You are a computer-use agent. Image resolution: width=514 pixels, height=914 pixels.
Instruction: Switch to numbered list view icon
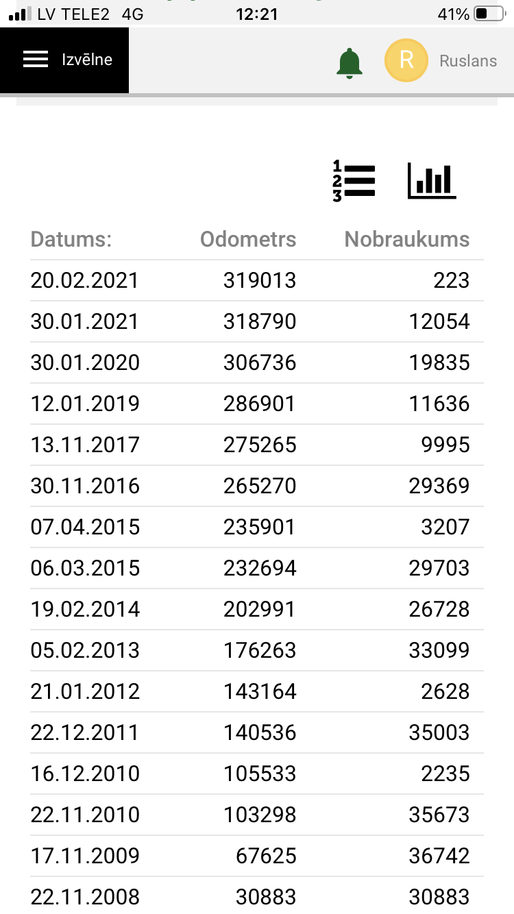[x=354, y=182]
